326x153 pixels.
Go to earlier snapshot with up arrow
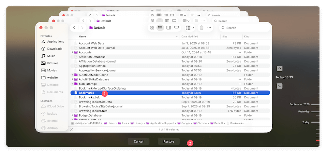click(280, 68)
